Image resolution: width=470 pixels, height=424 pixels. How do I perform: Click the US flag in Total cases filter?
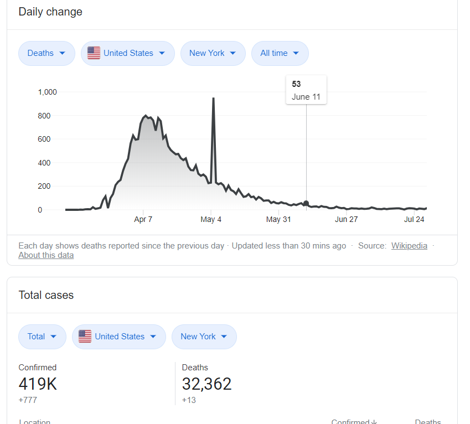pyautogui.click(x=85, y=337)
